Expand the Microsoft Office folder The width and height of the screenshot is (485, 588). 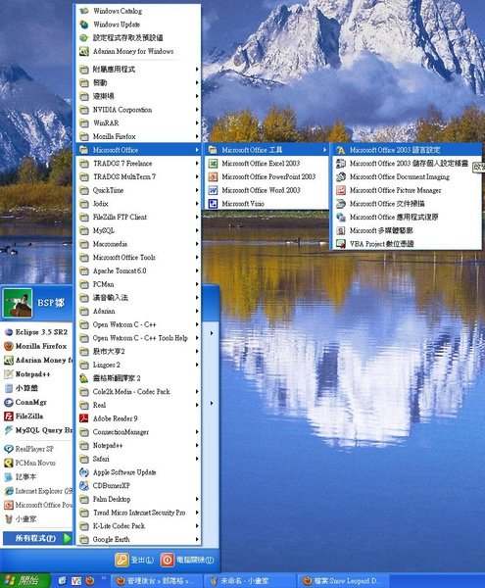click(138, 150)
